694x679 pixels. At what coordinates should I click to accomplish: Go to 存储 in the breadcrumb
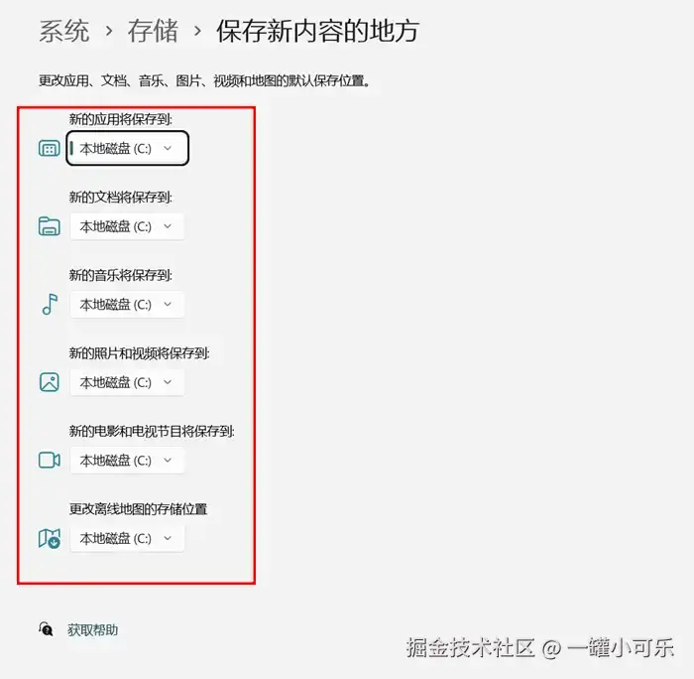click(153, 31)
